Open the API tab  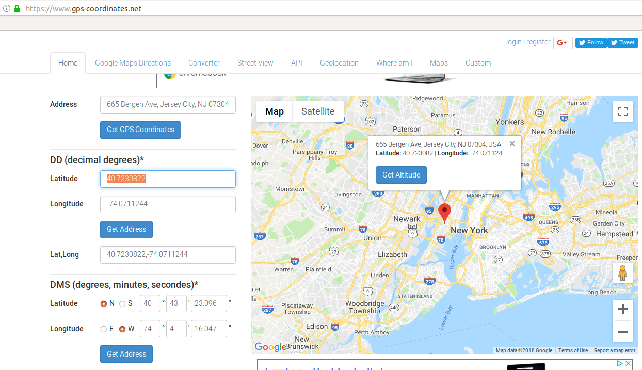297,63
